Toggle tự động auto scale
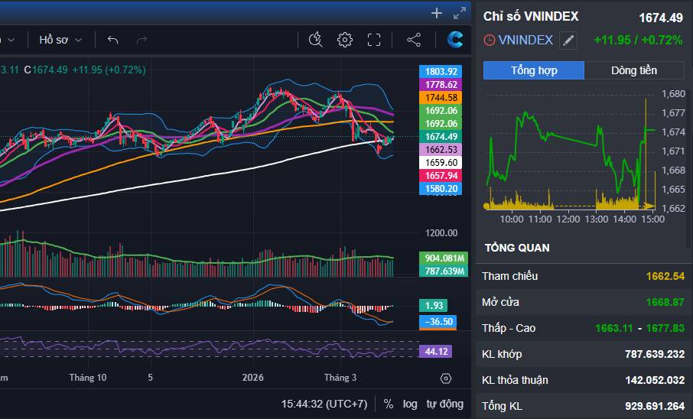 [x=444, y=404]
